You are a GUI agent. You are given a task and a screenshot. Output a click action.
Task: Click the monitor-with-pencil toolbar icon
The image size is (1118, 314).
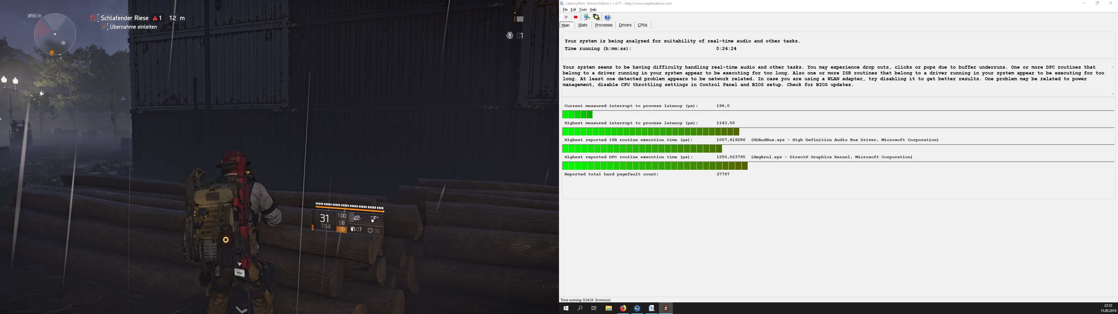tap(586, 17)
